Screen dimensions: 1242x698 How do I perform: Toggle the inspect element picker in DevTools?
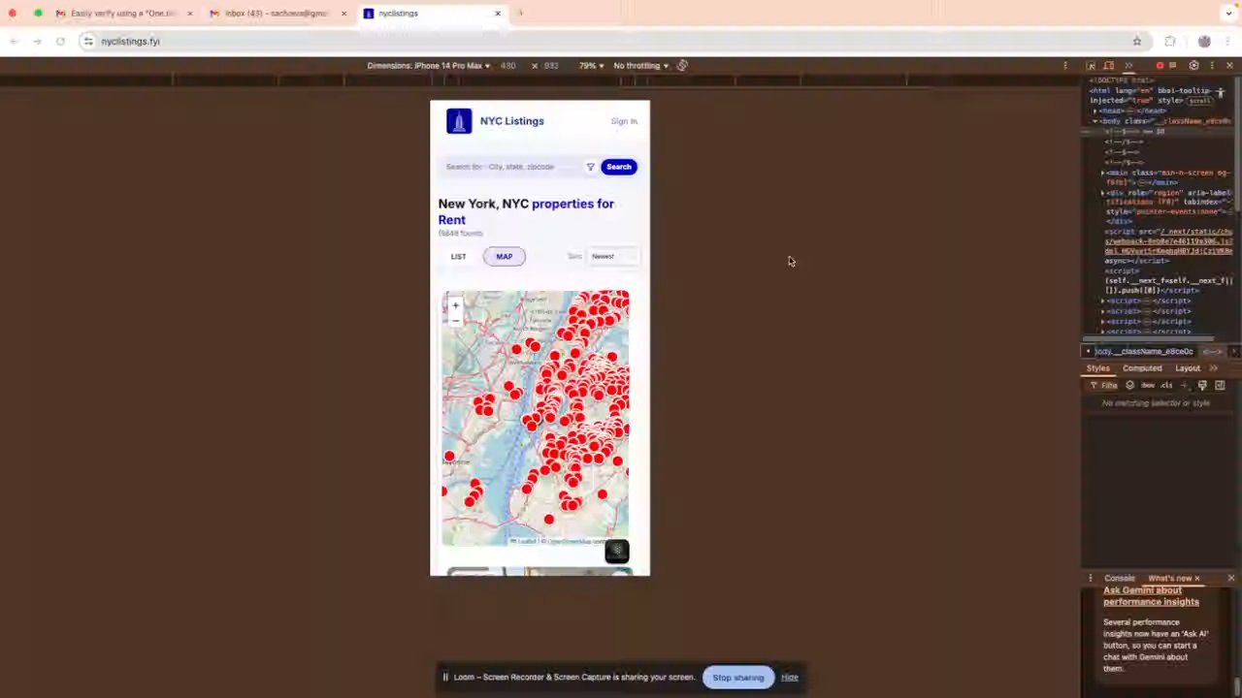[x=1091, y=66]
